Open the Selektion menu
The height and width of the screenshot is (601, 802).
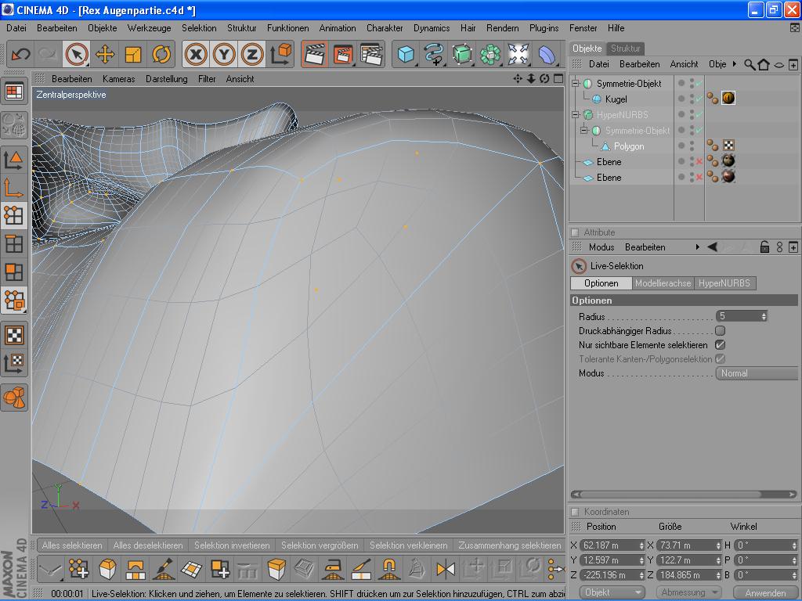click(x=199, y=27)
